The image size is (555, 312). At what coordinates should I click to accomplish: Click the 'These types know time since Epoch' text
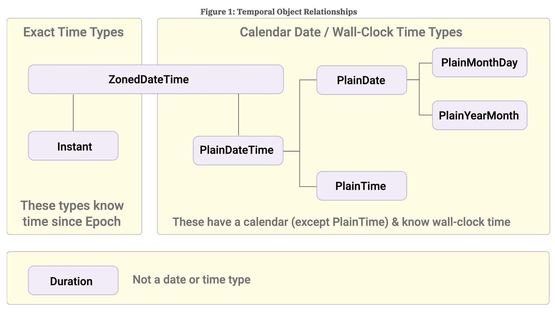[72, 214]
